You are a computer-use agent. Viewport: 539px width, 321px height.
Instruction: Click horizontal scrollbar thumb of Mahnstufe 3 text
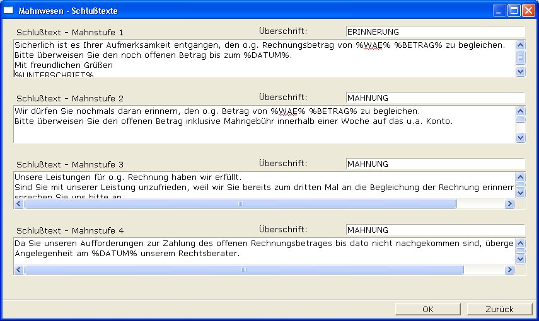pyautogui.click(x=240, y=204)
